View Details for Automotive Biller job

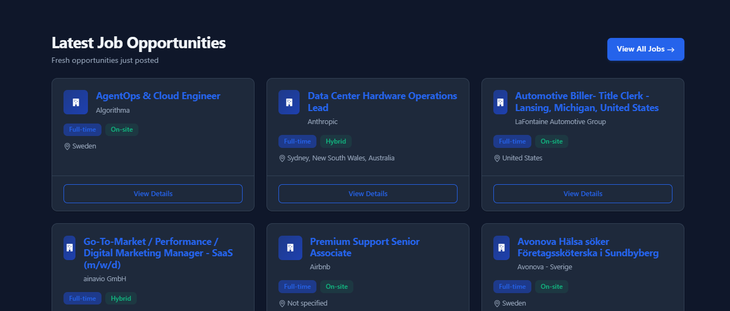pos(583,193)
